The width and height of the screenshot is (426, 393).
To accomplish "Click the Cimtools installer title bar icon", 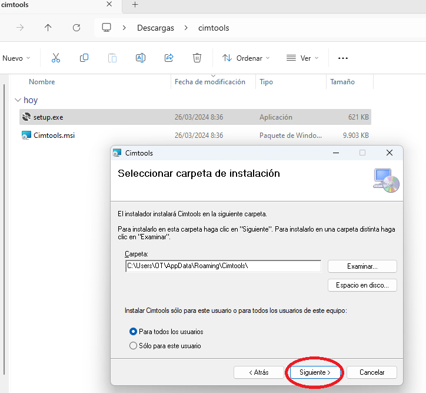I will click(117, 153).
